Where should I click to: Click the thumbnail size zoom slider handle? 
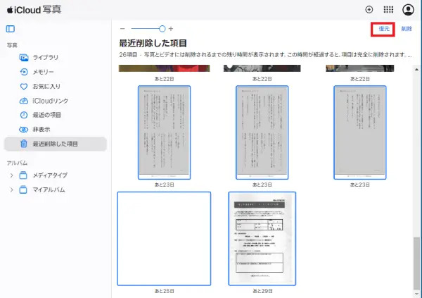162,29
